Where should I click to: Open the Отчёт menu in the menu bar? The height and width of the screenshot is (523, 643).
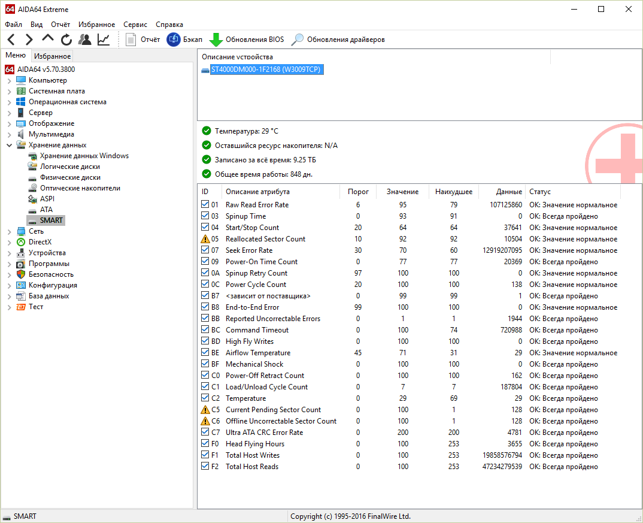tap(60, 25)
